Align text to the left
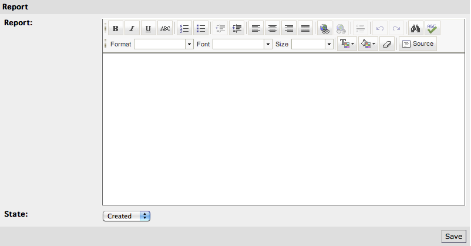This screenshot has width=471, height=246. click(255, 28)
